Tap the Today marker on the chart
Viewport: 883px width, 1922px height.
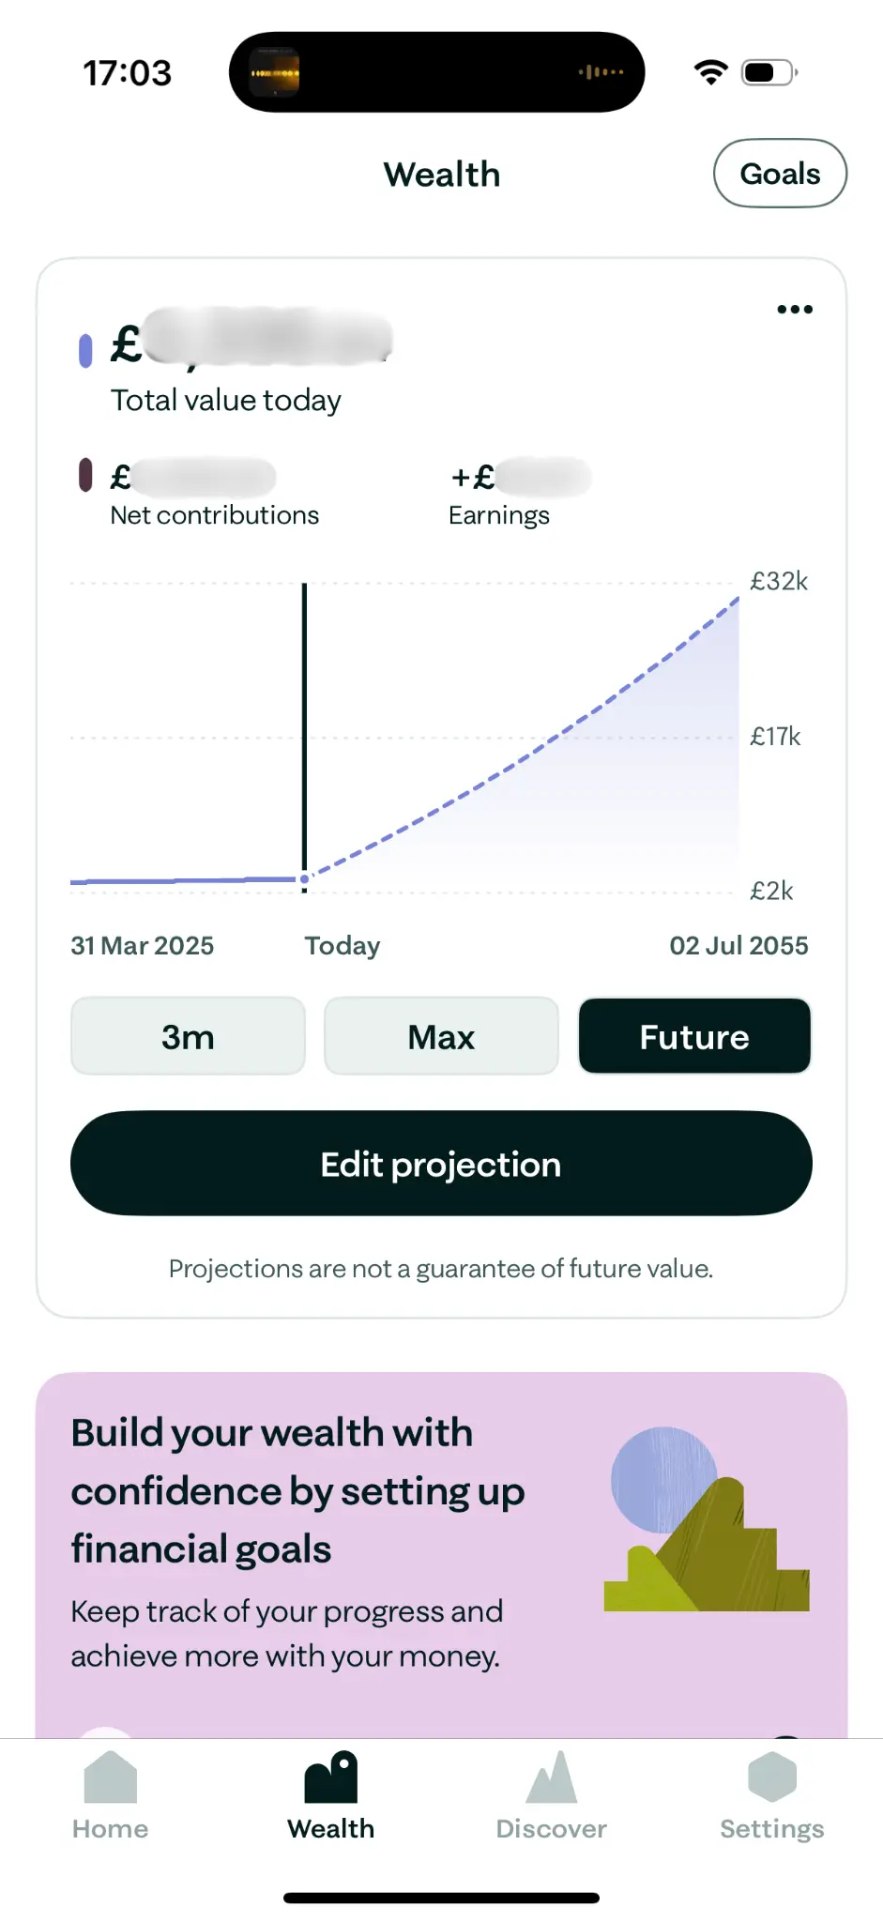tap(304, 879)
